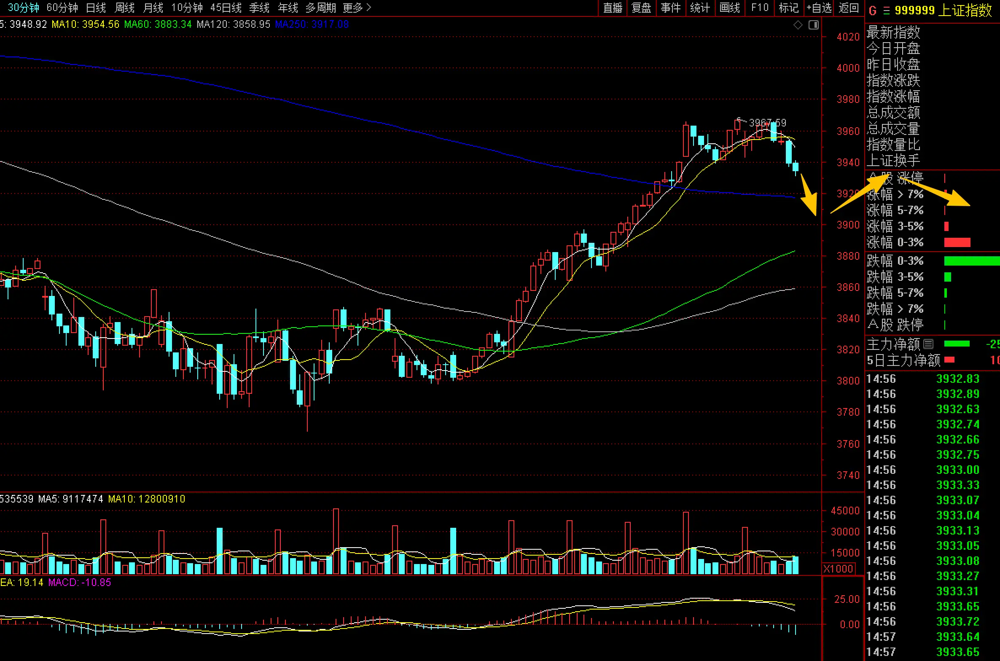Click the 4000 price axis label
1000x661 pixels.
coord(848,68)
